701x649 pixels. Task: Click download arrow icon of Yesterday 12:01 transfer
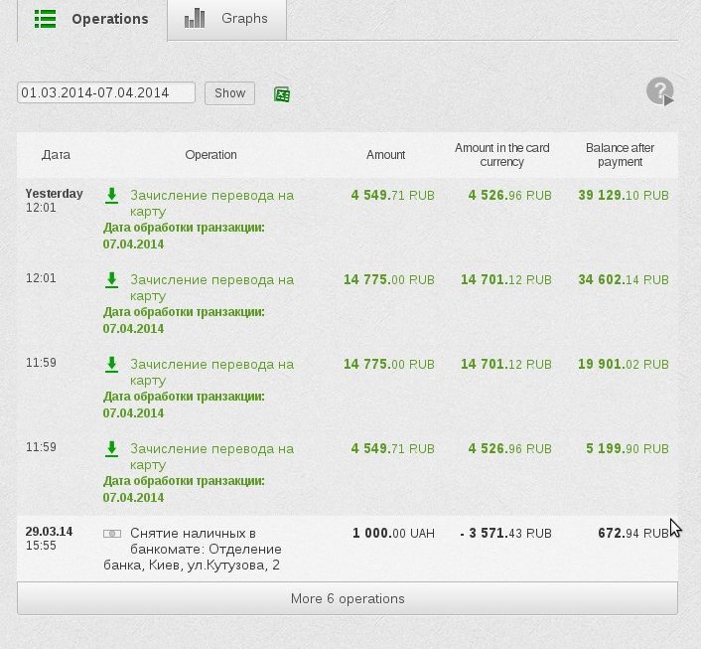coord(112,196)
